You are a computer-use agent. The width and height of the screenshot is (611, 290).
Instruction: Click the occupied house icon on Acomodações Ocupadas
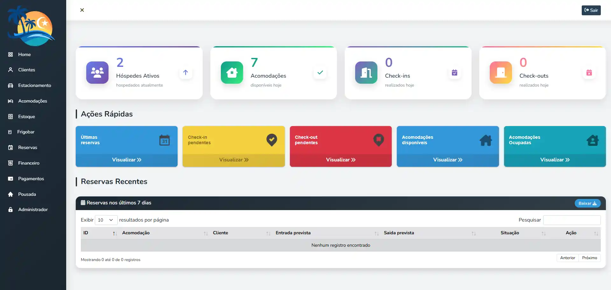[x=593, y=140]
